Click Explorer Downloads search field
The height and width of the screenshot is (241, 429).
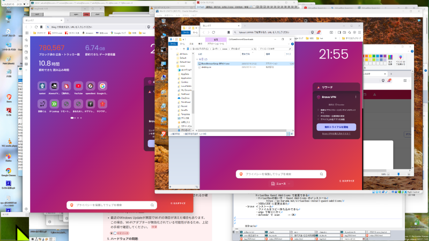click(x=275, y=49)
